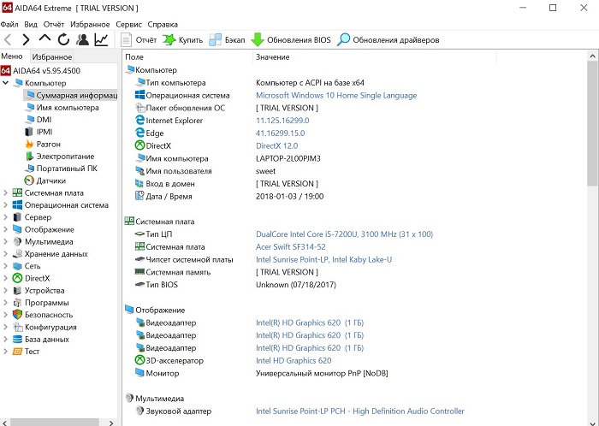The width and height of the screenshot is (599, 426).
Task: Open the Файл menu
Action: coord(9,25)
